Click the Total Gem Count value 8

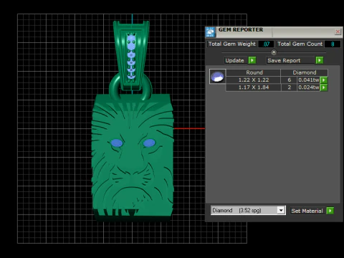click(x=333, y=44)
